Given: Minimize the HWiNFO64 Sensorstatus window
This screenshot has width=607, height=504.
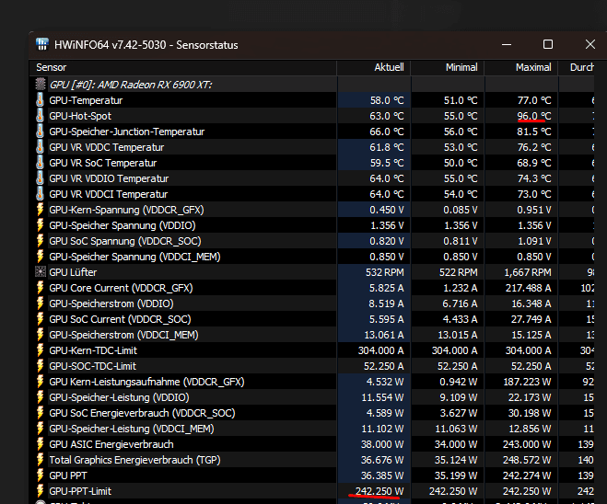Looking at the screenshot, I should pos(507,44).
